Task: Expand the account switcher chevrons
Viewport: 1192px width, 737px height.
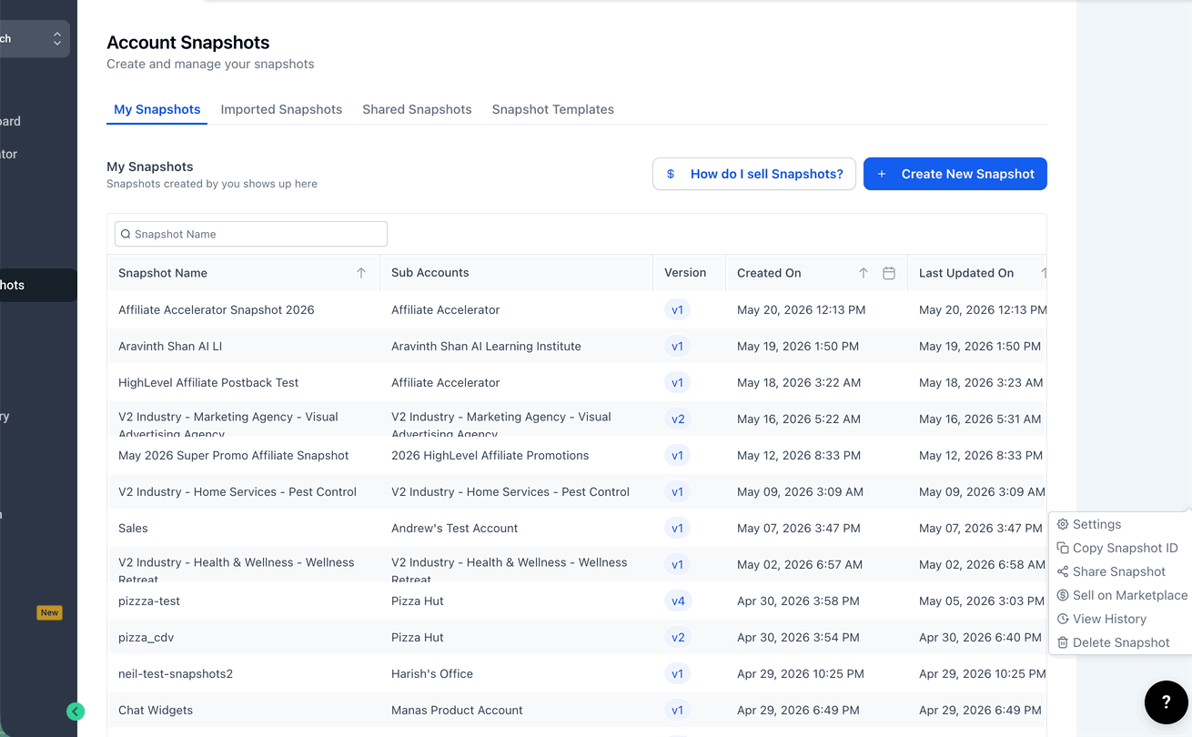Action: point(57,39)
